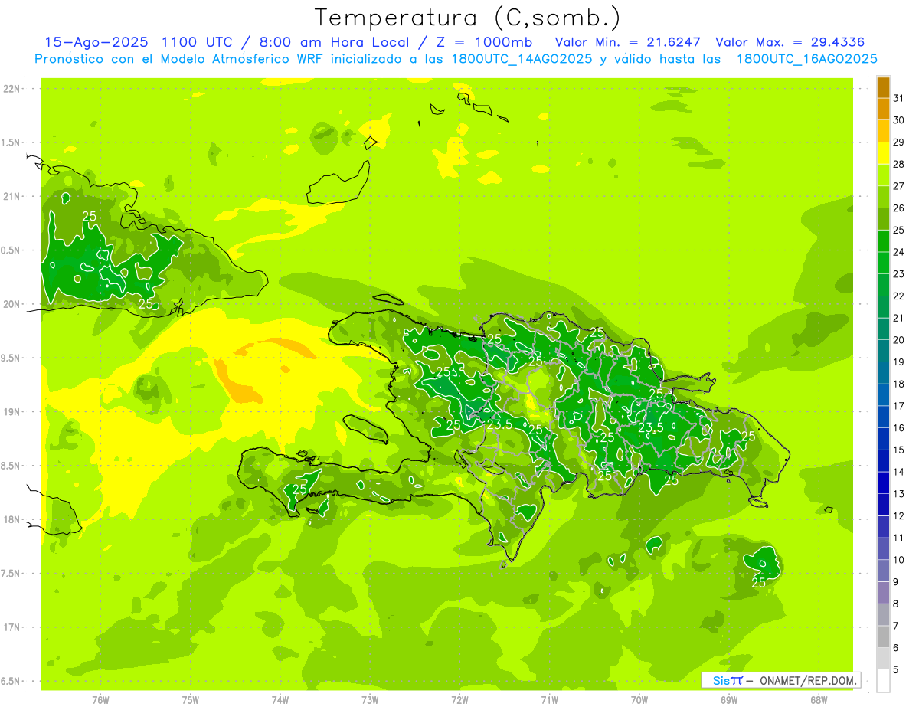Click the "8:00 am Hora Local" text

[x=334, y=42]
